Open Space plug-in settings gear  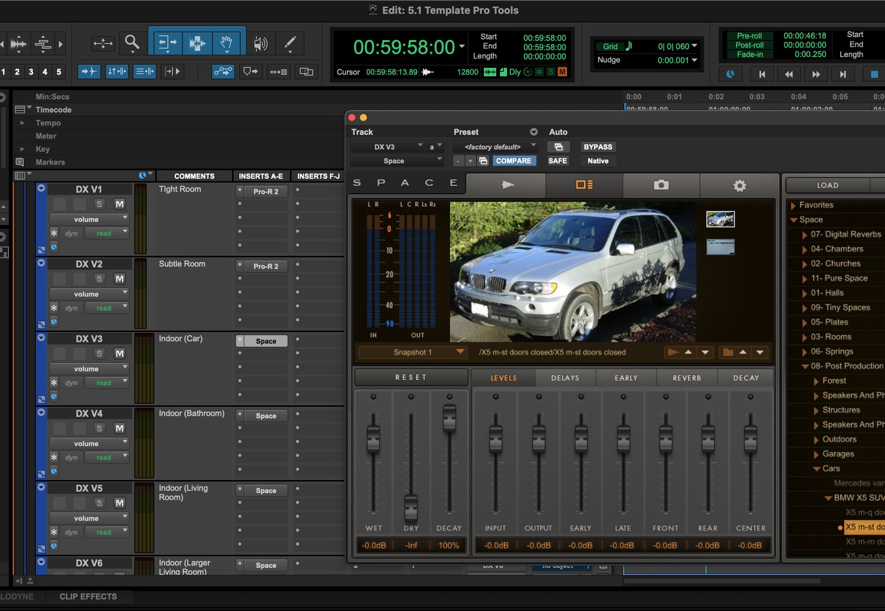tap(739, 185)
